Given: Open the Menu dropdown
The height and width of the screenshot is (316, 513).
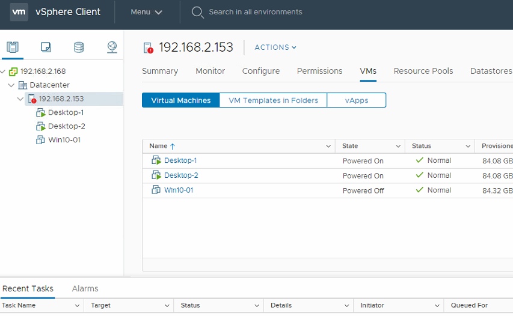Looking at the screenshot, I should [146, 12].
